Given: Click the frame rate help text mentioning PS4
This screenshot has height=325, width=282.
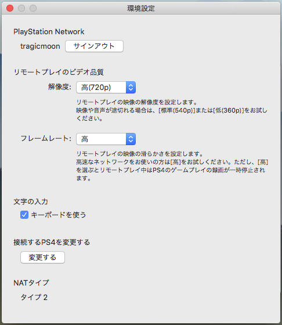Looking at the screenshot, I should (172, 166).
